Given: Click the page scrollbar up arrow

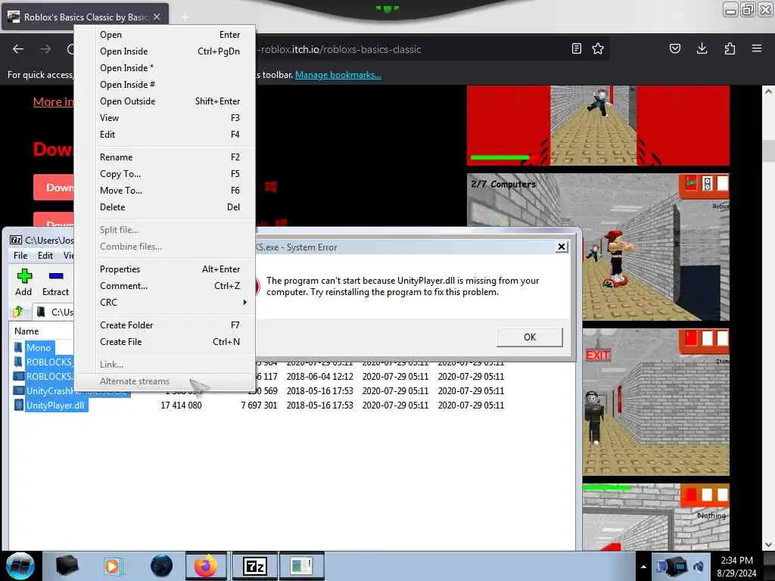Looking at the screenshot, I should 767,92.
